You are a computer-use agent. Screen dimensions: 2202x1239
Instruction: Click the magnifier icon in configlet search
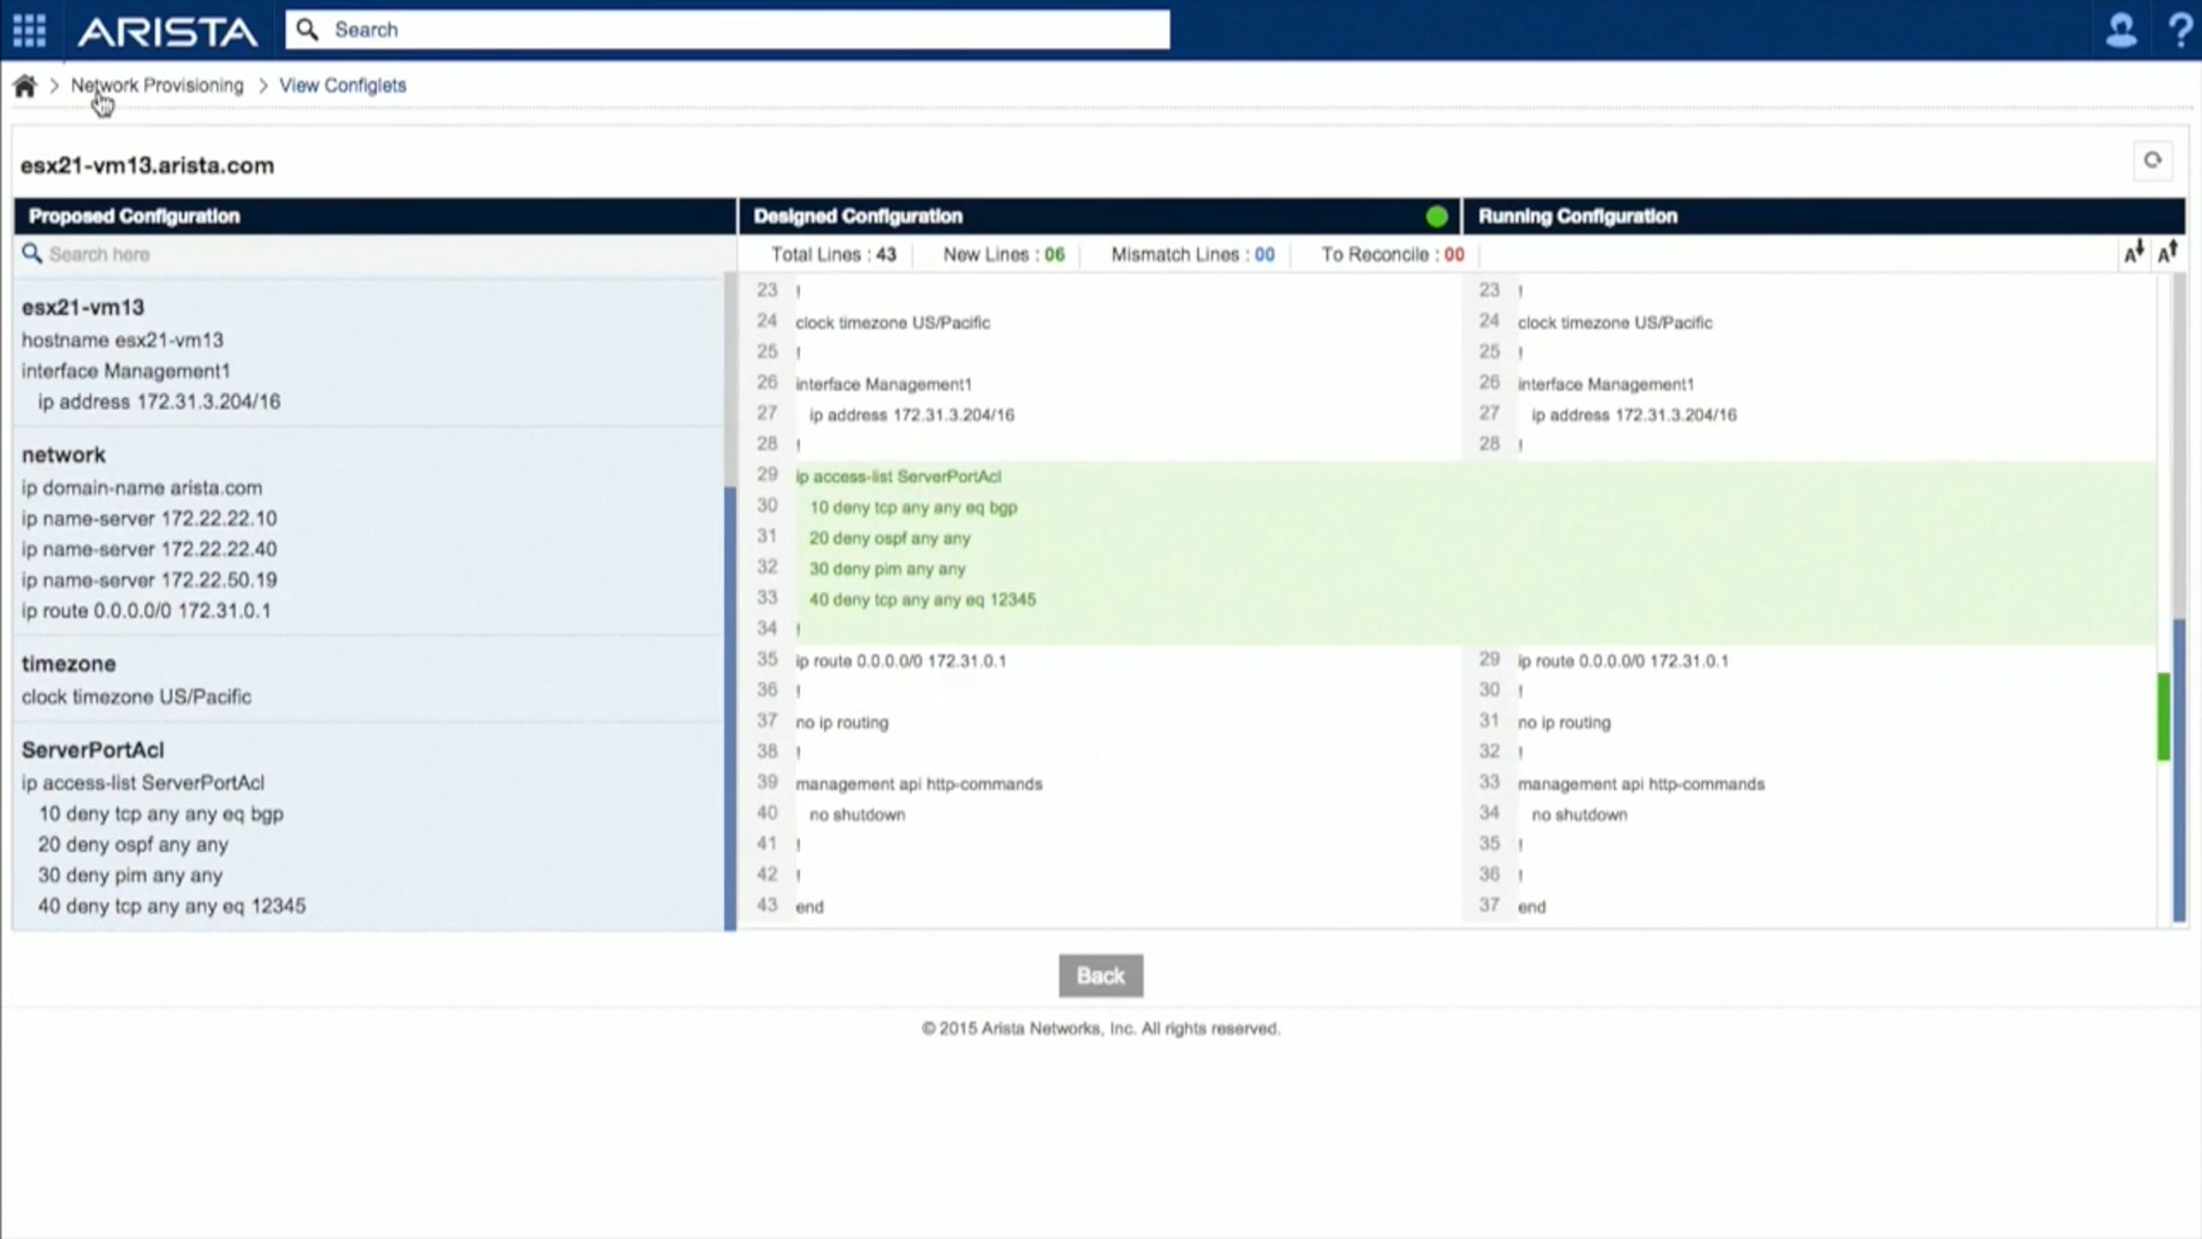[32, 253]
